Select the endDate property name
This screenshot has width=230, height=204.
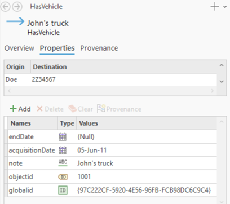pos(21,136)
